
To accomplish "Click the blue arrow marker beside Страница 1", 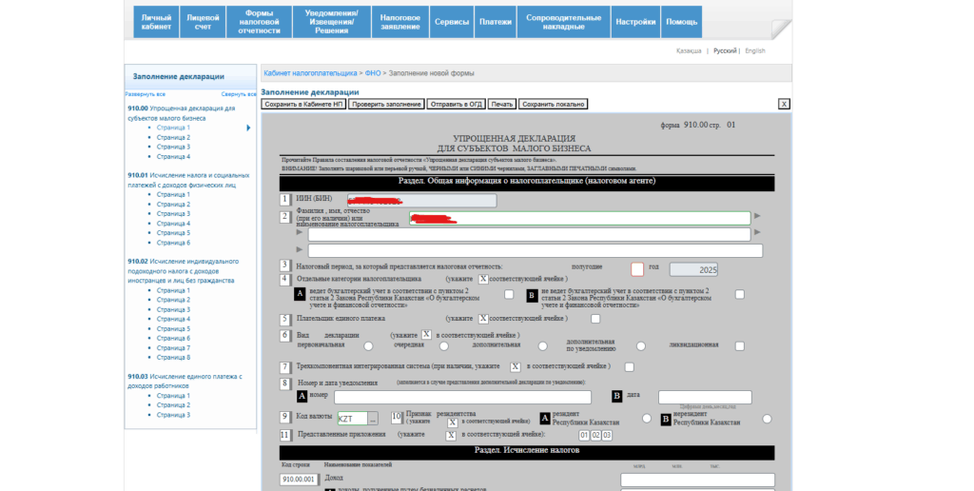I will [248, 128].
